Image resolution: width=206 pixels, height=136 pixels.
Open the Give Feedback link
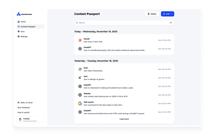pyautogui.click(x=24, y=107)
